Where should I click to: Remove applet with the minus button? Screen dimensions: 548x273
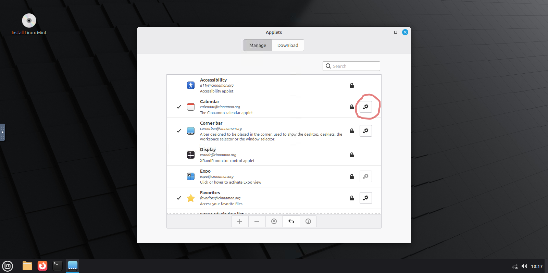(257, 221)
